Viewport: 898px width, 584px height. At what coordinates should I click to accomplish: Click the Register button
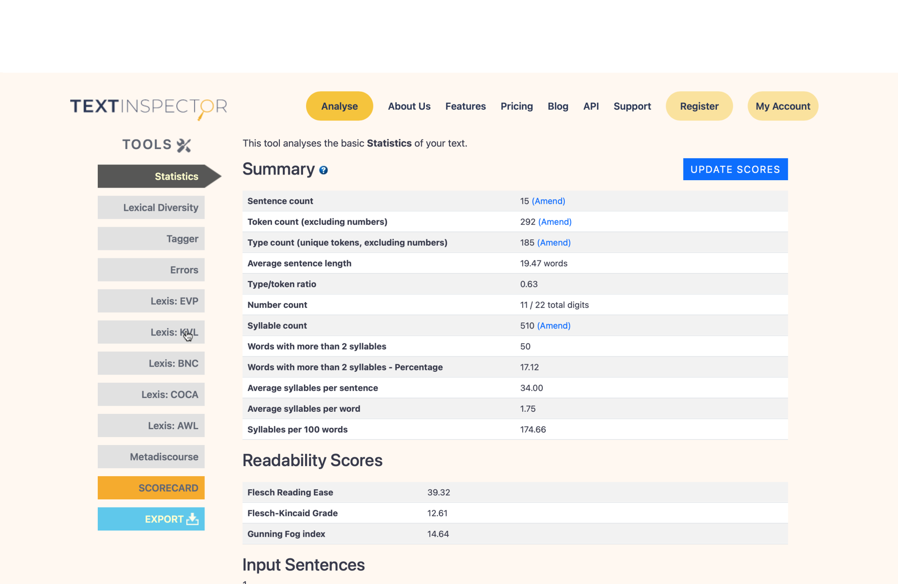coord(699,106)
